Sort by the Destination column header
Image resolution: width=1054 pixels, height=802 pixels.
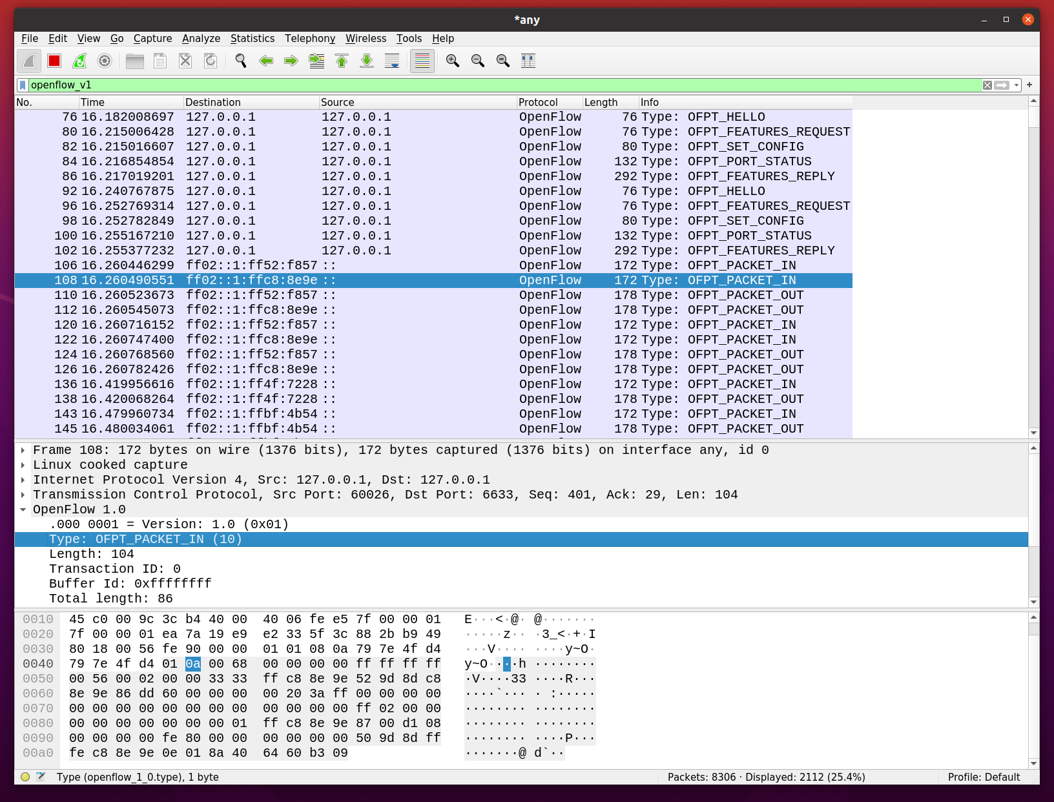[x=251, y=102]
